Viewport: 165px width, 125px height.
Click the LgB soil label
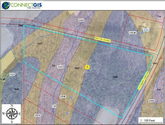3,79
